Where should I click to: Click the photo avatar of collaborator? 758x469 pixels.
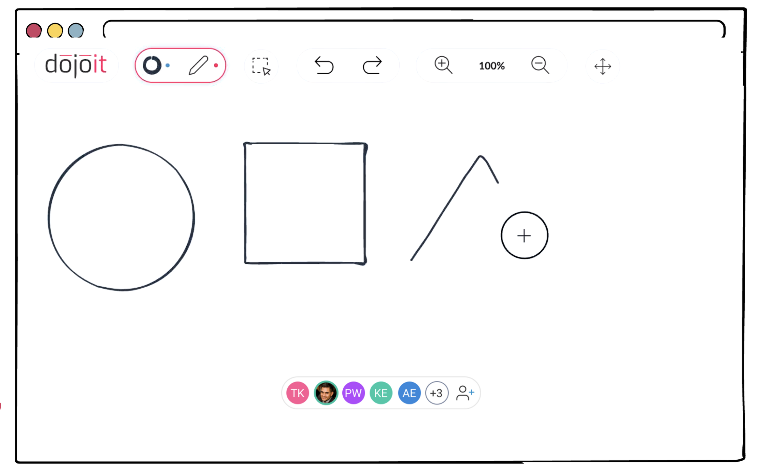click(x=325, y=393)
